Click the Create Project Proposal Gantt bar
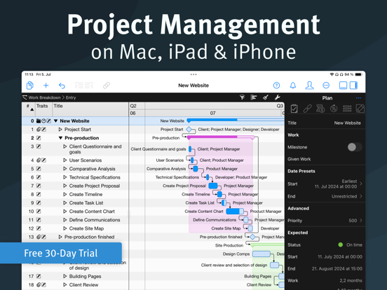387x290 pixels. tap(213, 186)
